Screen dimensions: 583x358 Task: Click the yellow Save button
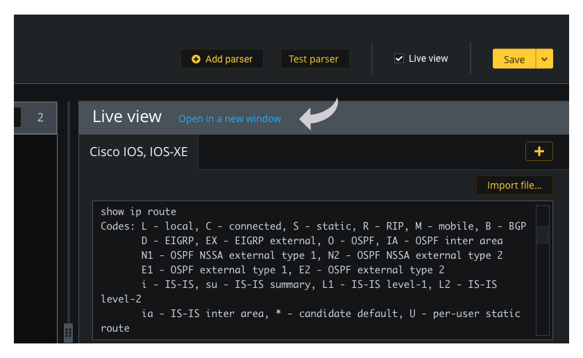tap(514, 59)
